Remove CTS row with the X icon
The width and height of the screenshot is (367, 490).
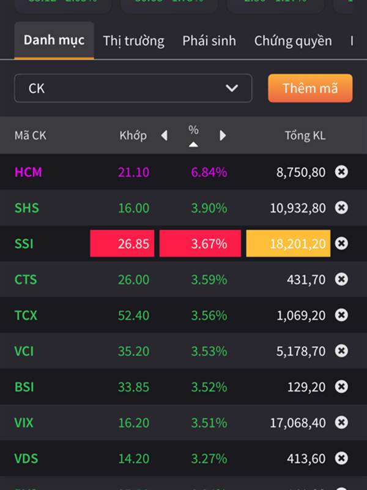click(341, 279)
